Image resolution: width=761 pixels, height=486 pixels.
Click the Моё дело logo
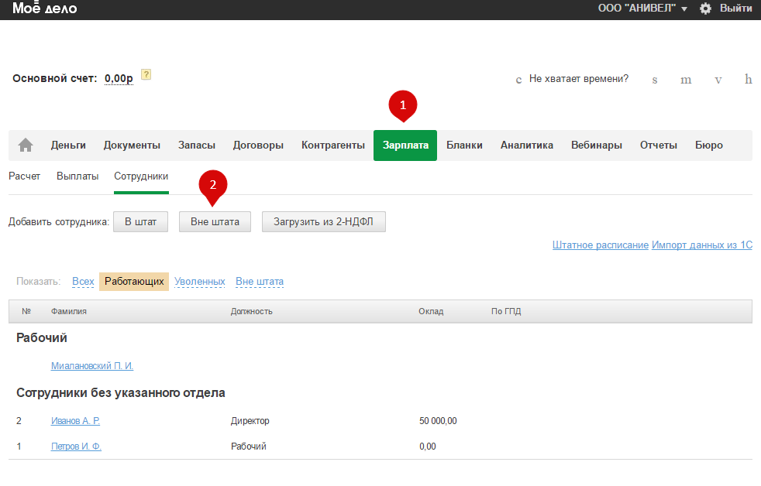[44, 9]
